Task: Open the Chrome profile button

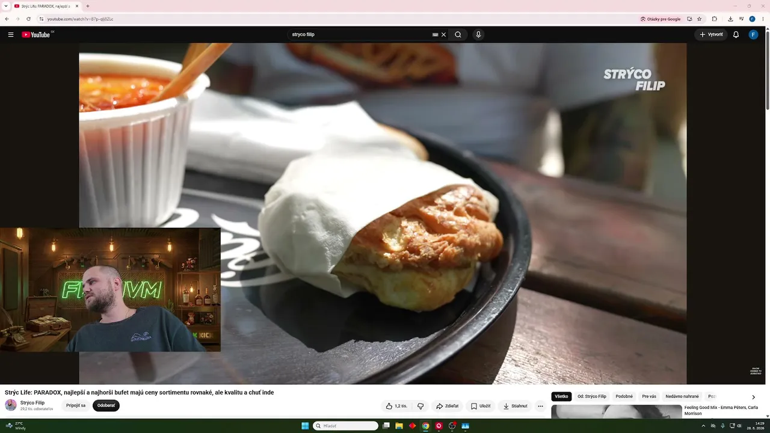Action: pyautogui.click(x=752, y=19)
